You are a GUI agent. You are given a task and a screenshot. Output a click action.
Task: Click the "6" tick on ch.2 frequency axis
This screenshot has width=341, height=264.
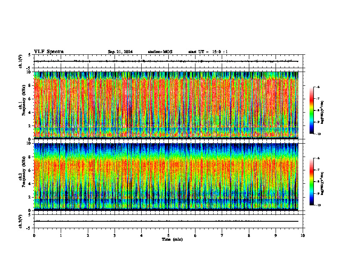30,170
